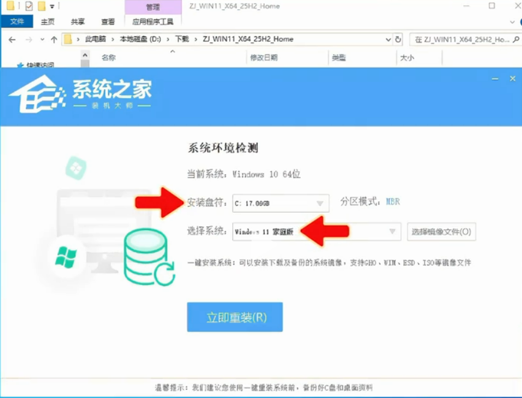This screenshot has height=398, width=522.
Task: Open the 选择系统 Windows 11 dropdown
Action: pyautogui.click(x=317, y=231)
